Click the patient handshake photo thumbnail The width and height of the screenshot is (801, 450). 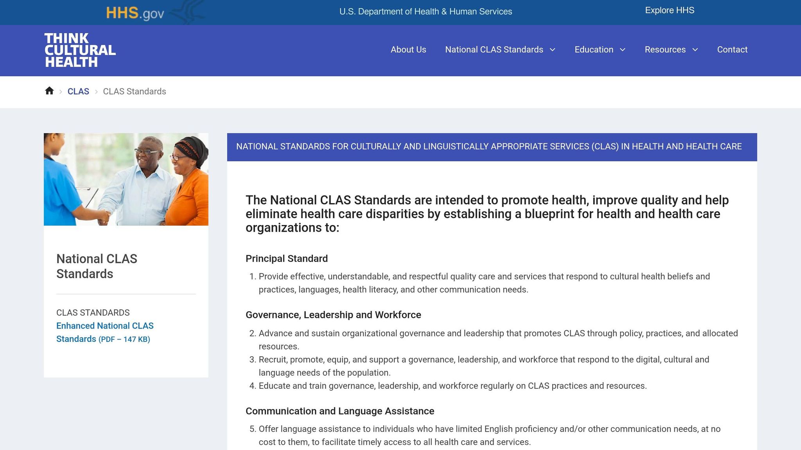click(126, 179)
